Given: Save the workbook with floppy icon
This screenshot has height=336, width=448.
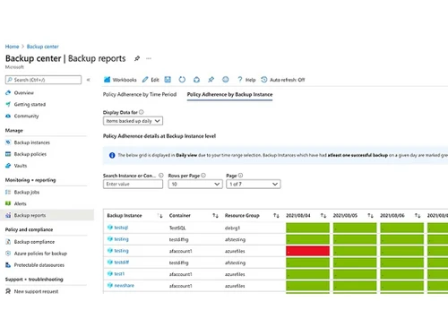Looking at the screenshot, I should pos(168,80).
